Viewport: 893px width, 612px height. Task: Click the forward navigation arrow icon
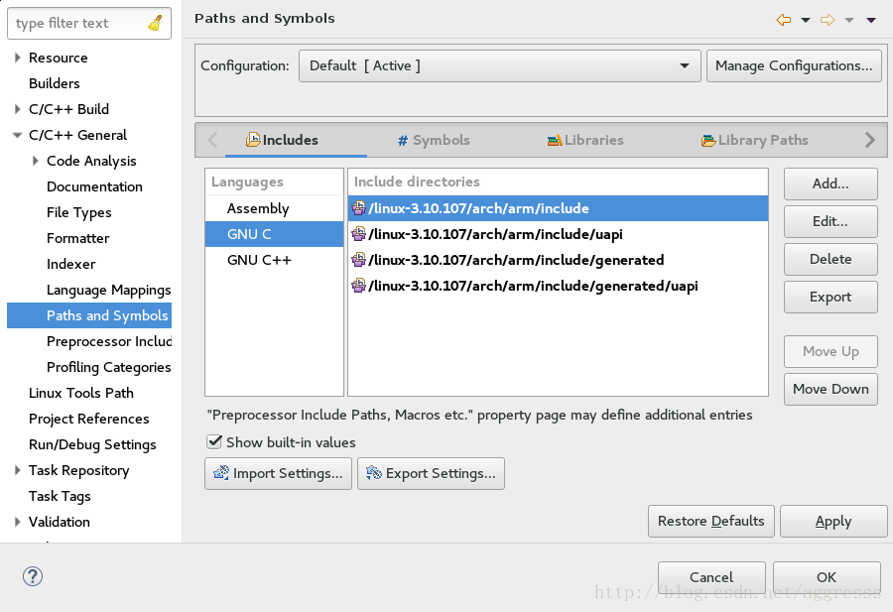pyautogui.click(x=827, y=20)
